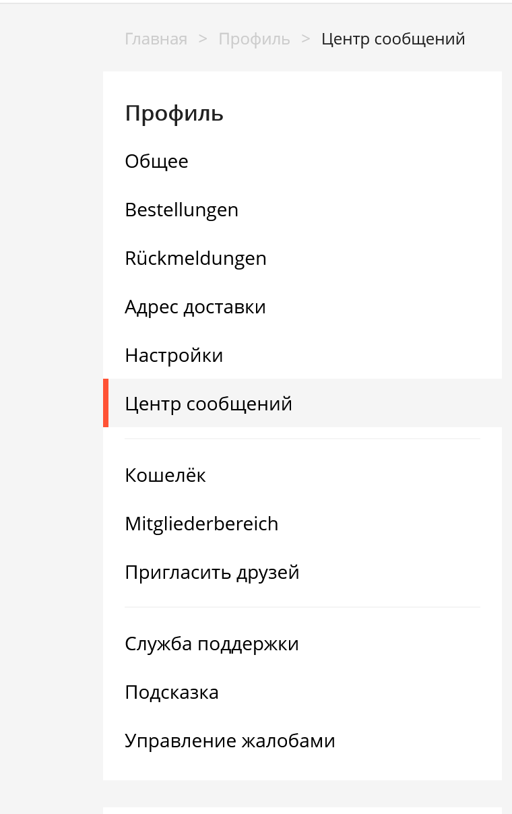Click the Главная breadcrumb link

156,39
